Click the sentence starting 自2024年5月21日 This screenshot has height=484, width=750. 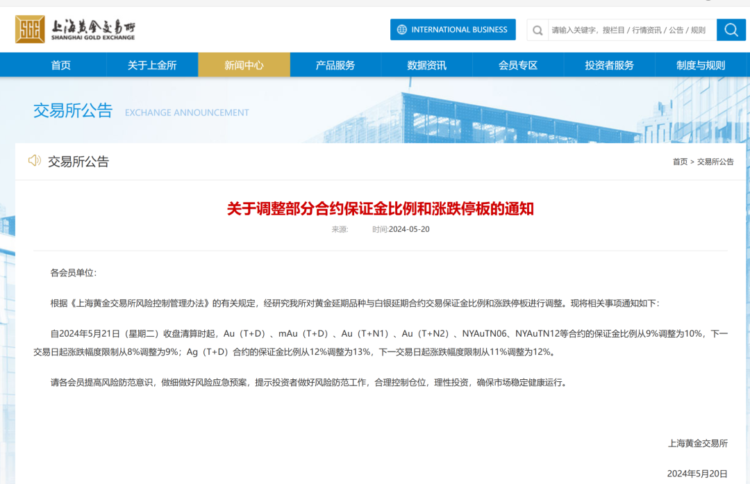tap(381, 342)
